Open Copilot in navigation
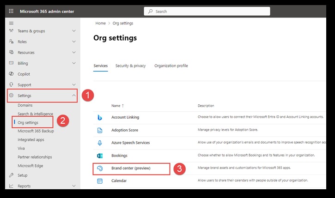Image resolution: width=335 pixels, height=198 pixels. coord(24,74)
